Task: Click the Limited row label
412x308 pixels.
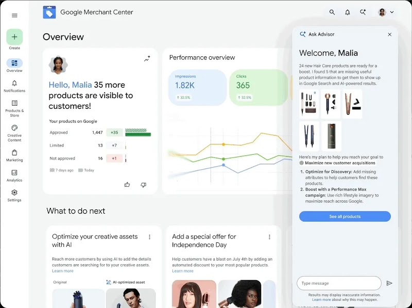Action: point(57,145)
